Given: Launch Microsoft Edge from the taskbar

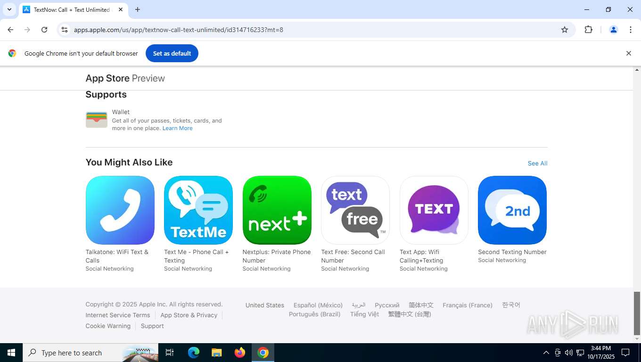Looking at the screenshot, I should tap(194, 353).
